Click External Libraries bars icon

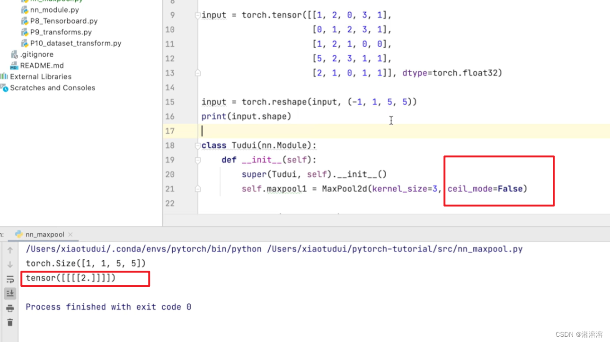(x=4, y=77)
